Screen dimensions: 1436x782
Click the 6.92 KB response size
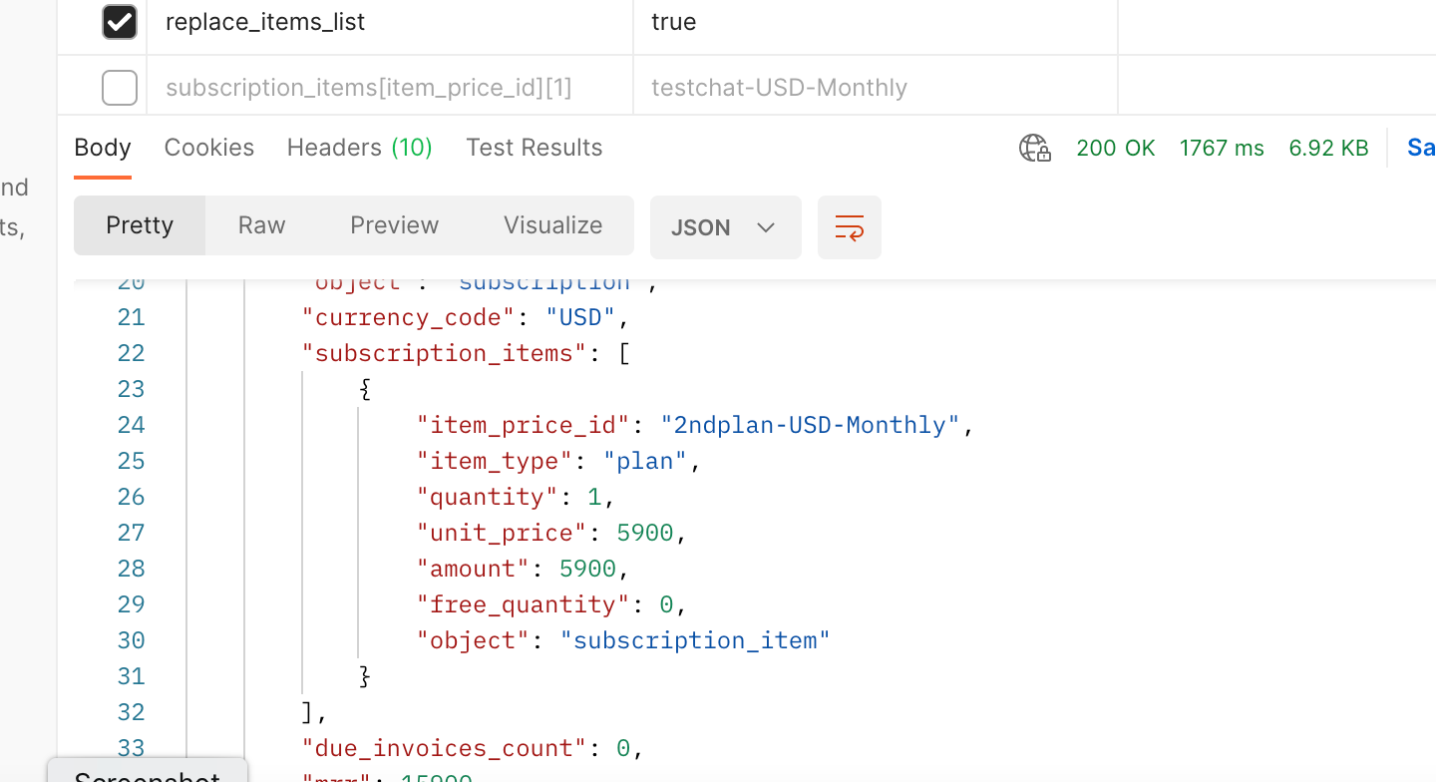(x=1328, y=149)
